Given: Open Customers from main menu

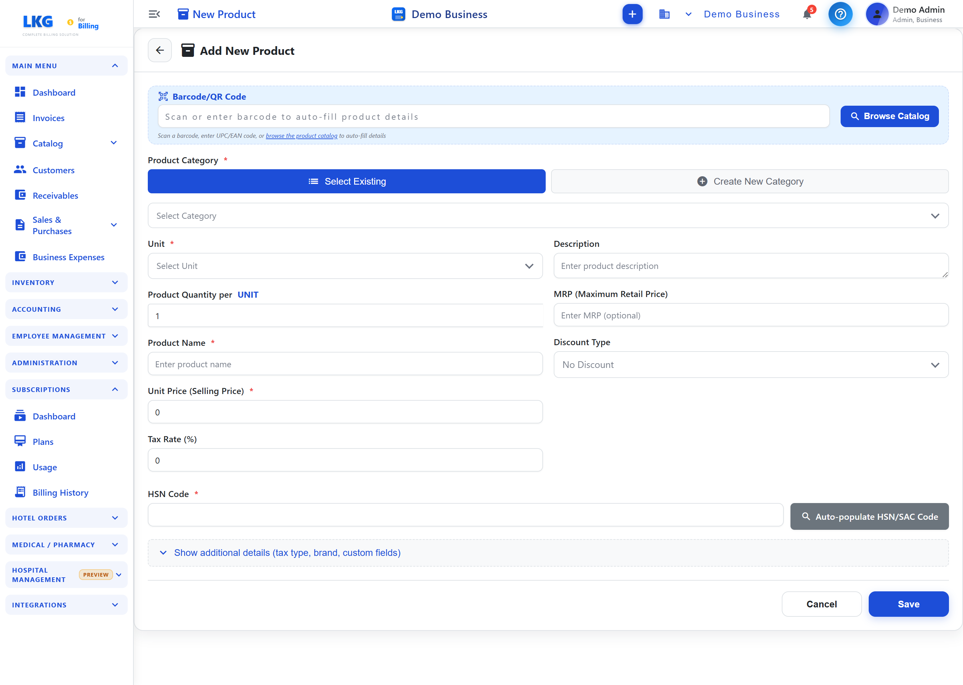Looking at the screenshot, I should pyautogui.click(x=53, y=170).
